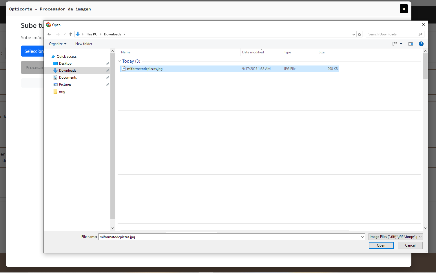The height and width of the screenshot is (273, 436).
Task: Click the File name input field
Action: pyautogui.click(x=229, y=237)
